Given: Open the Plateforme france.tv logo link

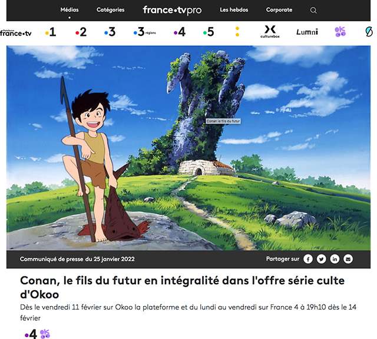Looking at the screenshot, I should (16, 33).
